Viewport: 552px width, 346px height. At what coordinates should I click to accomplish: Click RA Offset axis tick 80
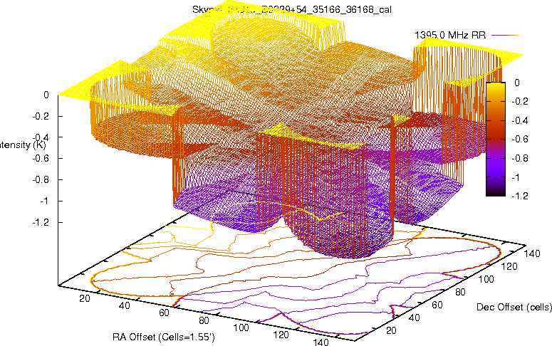click(204, 320)
